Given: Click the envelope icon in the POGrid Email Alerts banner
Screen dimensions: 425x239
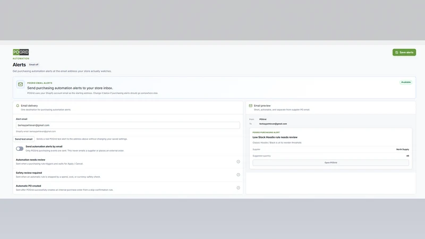Looking at the screenshot, I should click(x=20, y=84).
